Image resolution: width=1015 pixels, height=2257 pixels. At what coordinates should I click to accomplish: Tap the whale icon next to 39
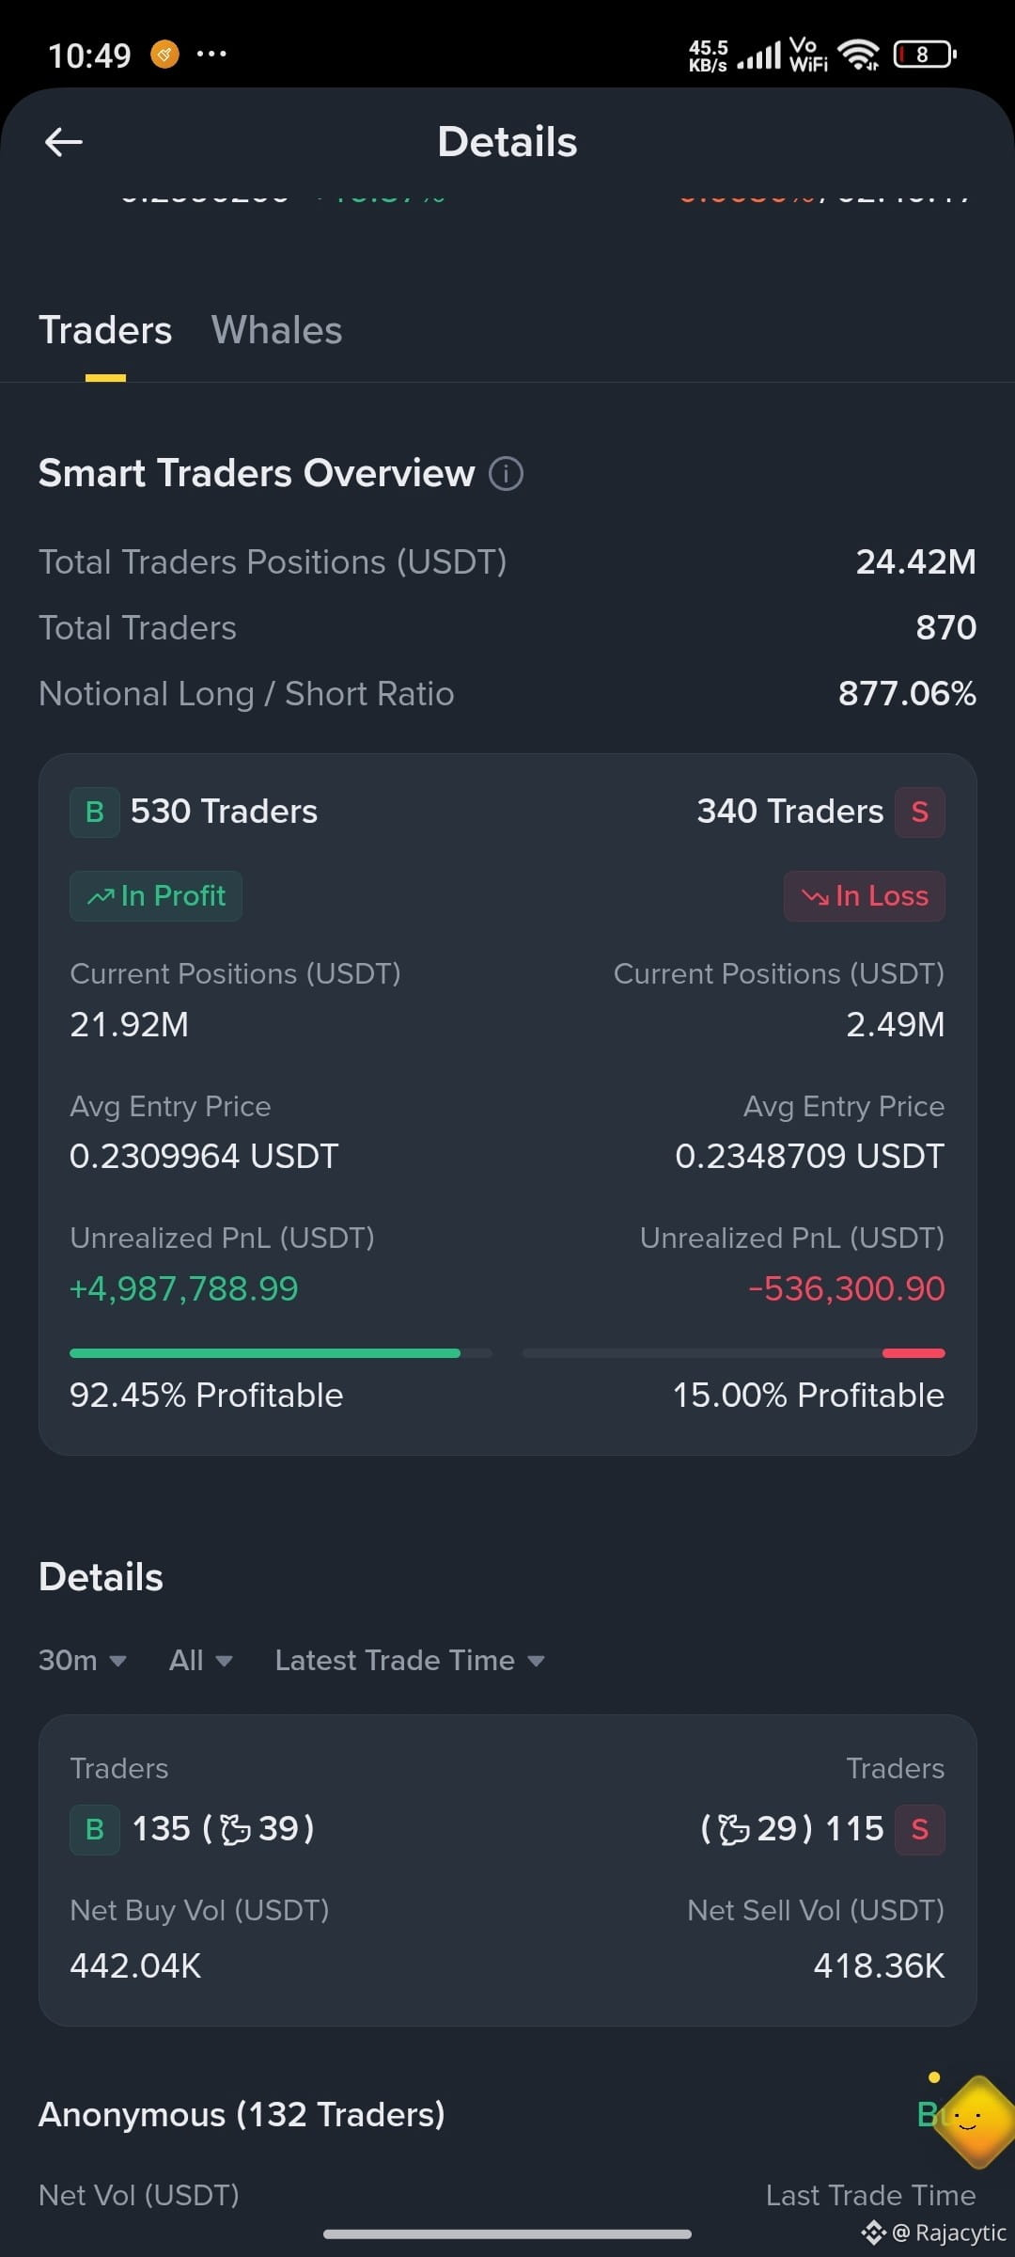(235, 1829)
